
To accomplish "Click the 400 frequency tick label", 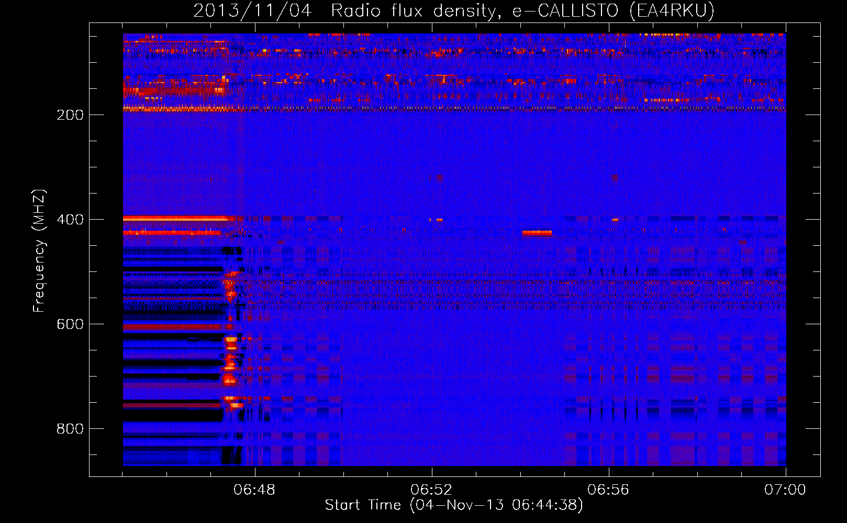I will (x=70, y=220).
